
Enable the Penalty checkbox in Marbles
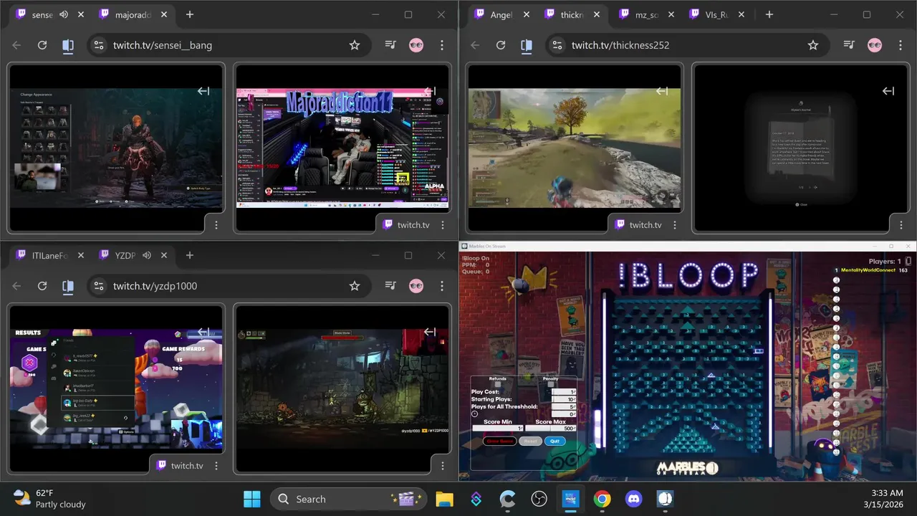pos(550,384)
